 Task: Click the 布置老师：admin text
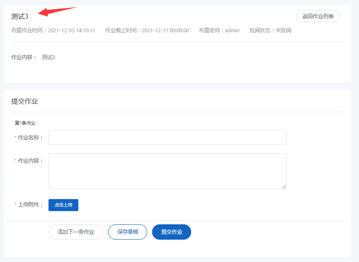coord(219,30)
